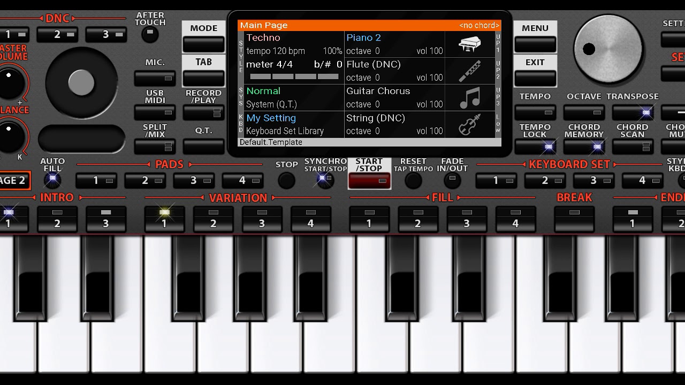The image size is (685, 385).
Task: Click the TEMPO button
Action: tap(535, 112)
